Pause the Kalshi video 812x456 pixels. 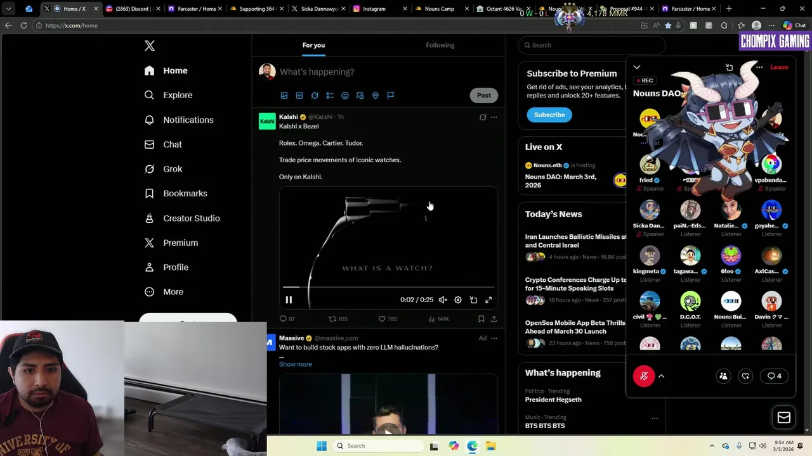point(289,300)
